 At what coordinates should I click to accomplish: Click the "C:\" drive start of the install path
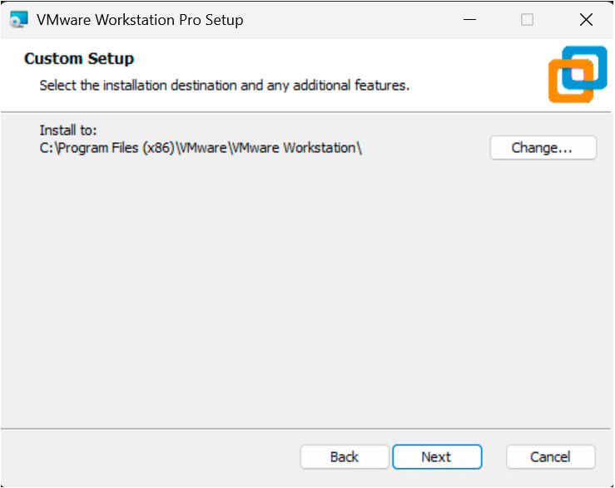[x=47, y=148]
